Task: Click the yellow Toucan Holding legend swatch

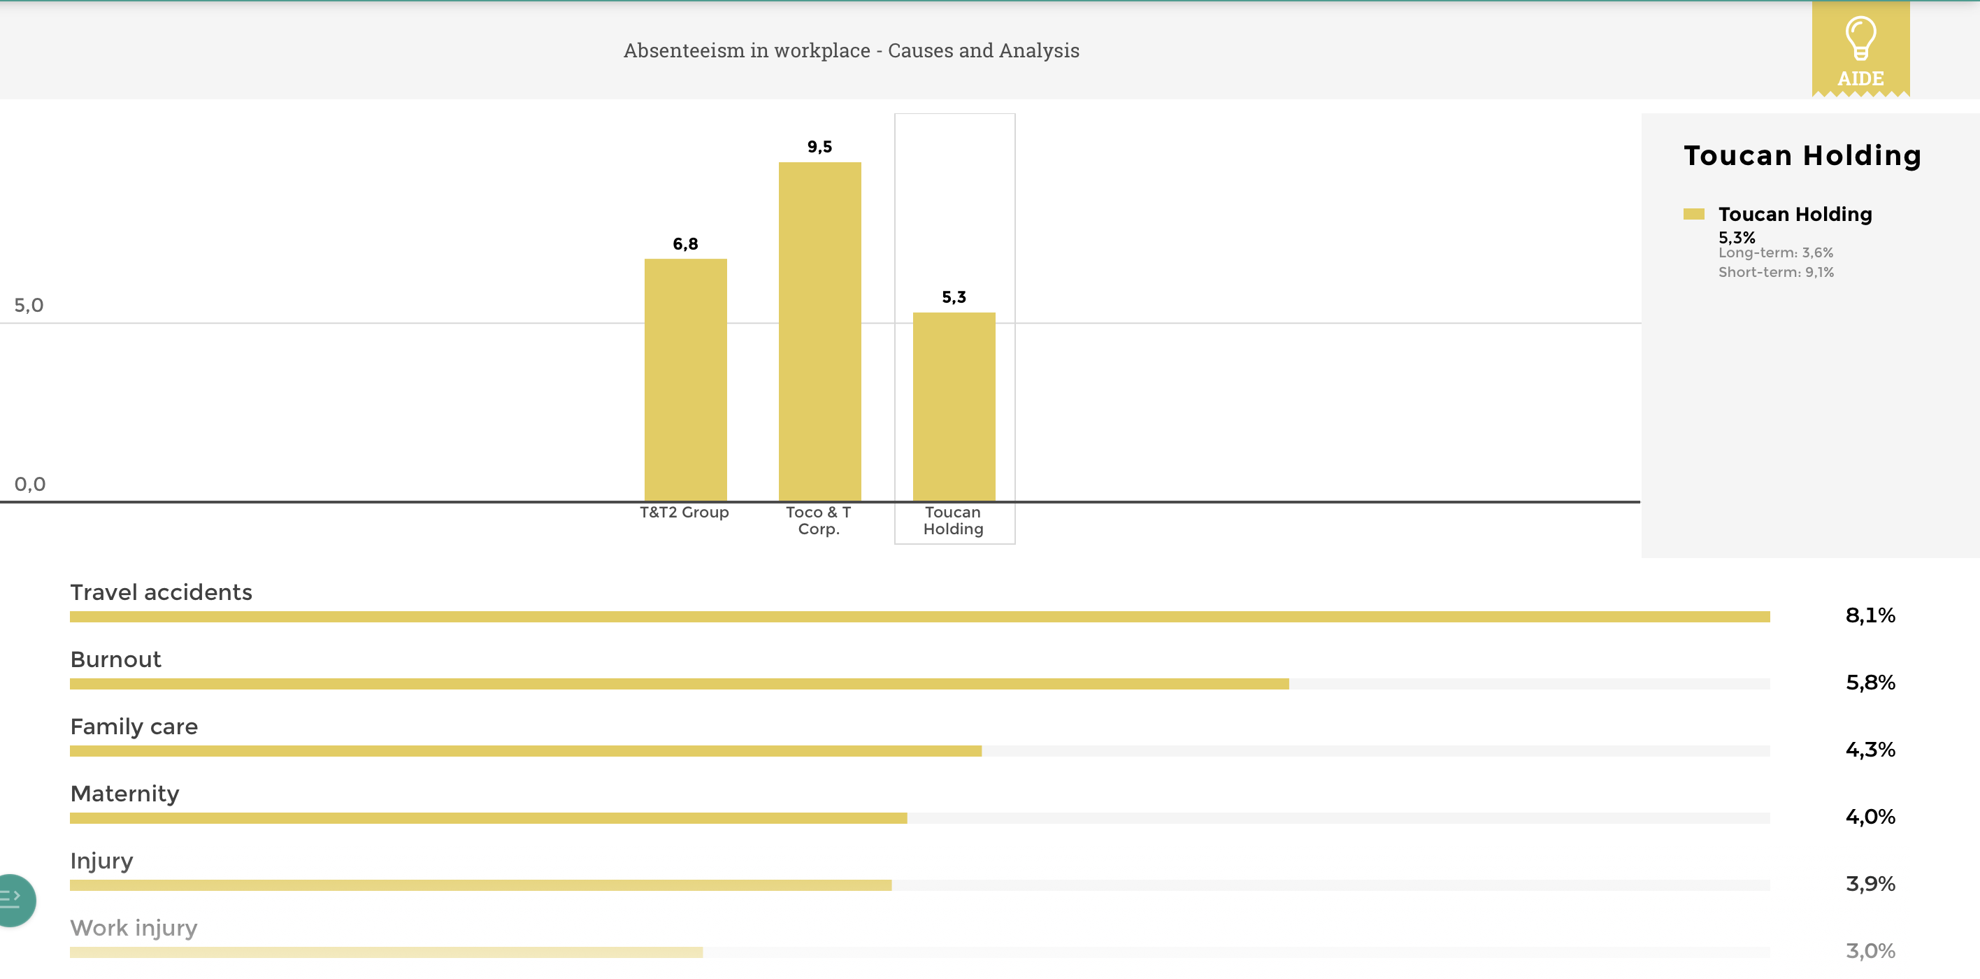Action: (x=1693, y=214)
